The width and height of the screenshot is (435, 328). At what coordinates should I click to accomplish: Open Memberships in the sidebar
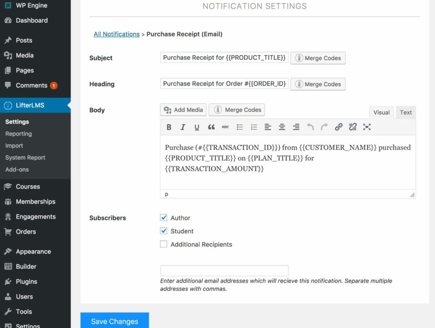point(35,201)
